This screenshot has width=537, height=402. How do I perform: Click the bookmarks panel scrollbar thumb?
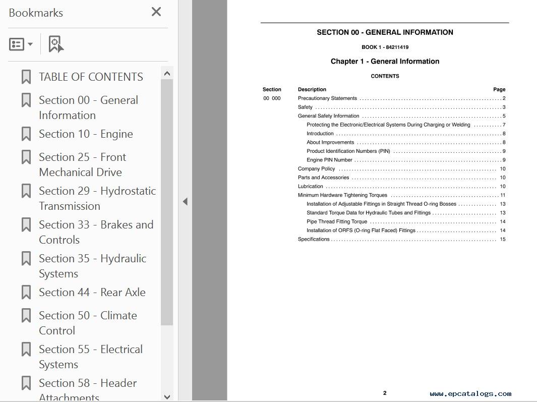tap(167, 202)
